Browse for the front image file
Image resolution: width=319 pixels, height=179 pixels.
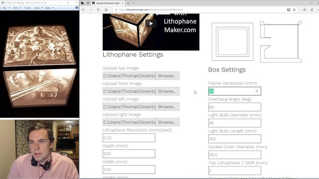tap(167, 91)
